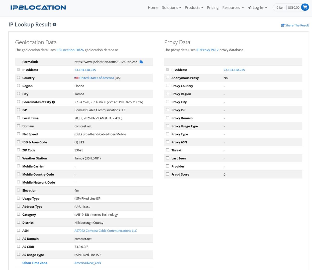Copy the permalink with the copy icon

[141, 62]
